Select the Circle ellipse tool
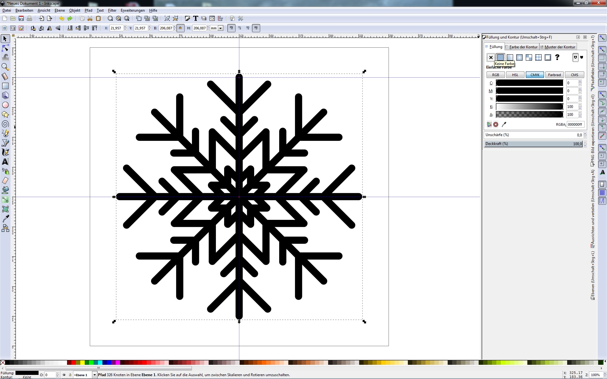 pyautogui.click(x=5, y=105)
